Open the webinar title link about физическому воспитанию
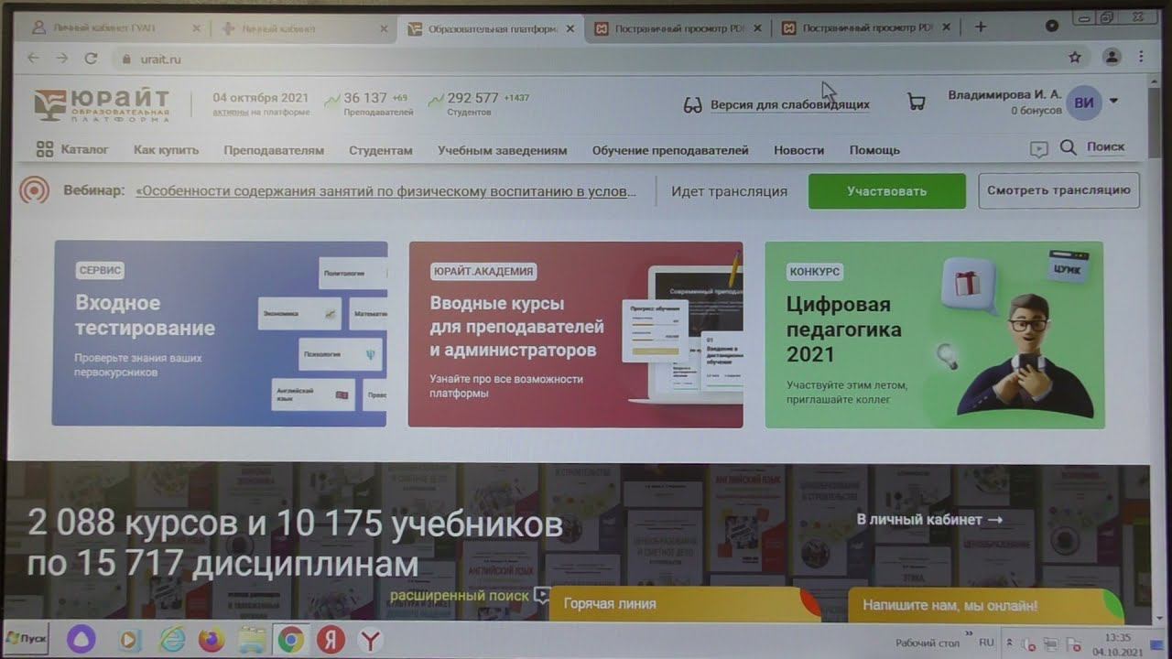Viewport: 1172px width, 659px height. tap(385, 191)
